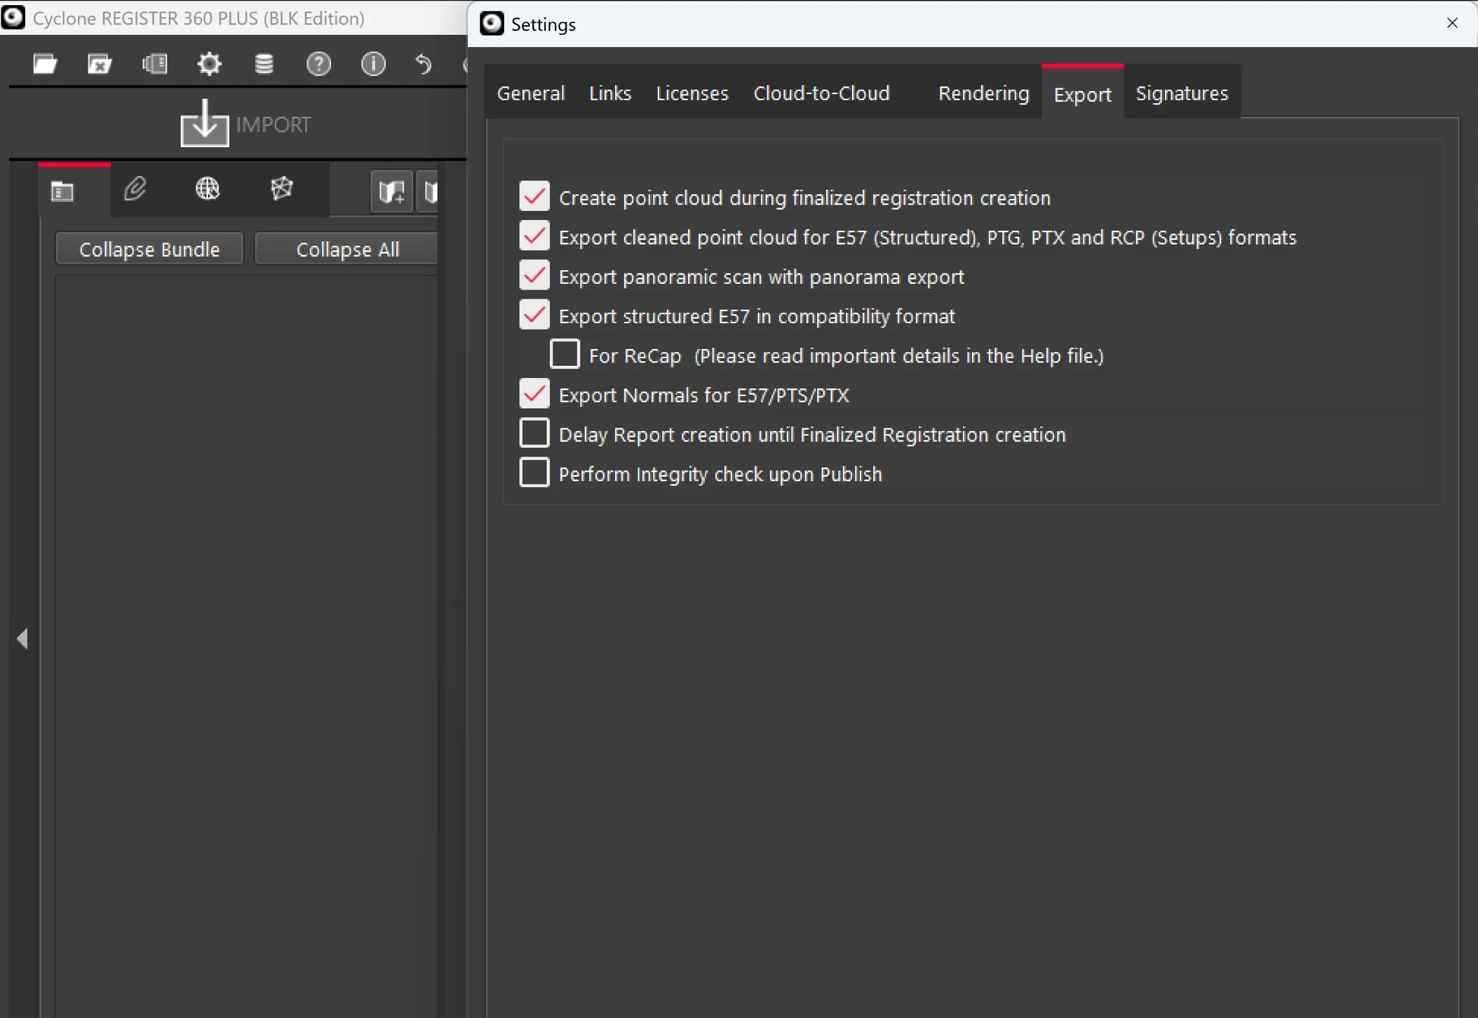Click the close-project folder icon with X

pos(99,64)
